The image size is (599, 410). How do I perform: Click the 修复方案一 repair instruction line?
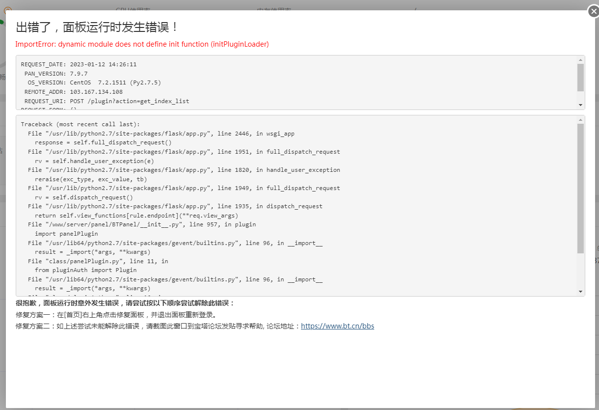(116, 315)
